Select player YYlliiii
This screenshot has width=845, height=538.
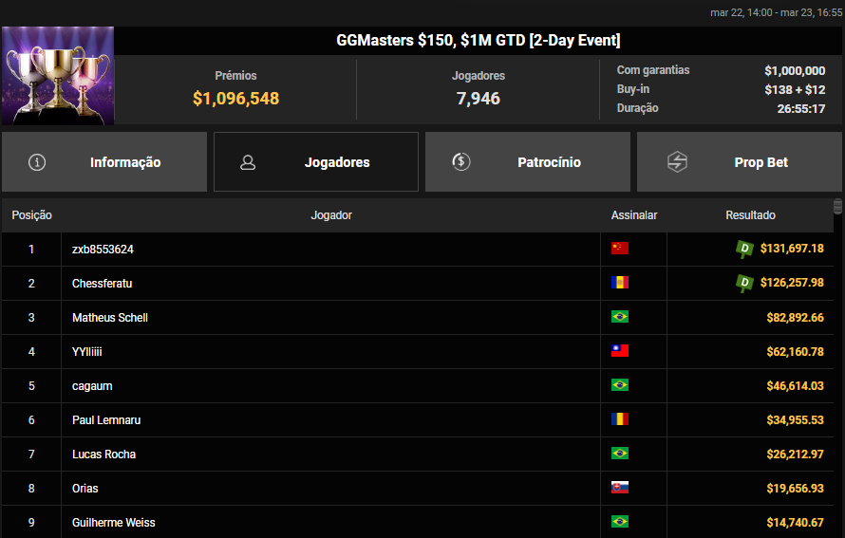click(x=86, y=352)
